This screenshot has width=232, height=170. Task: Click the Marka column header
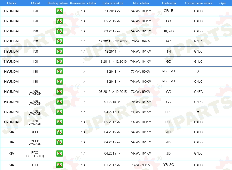pos(12,3)
